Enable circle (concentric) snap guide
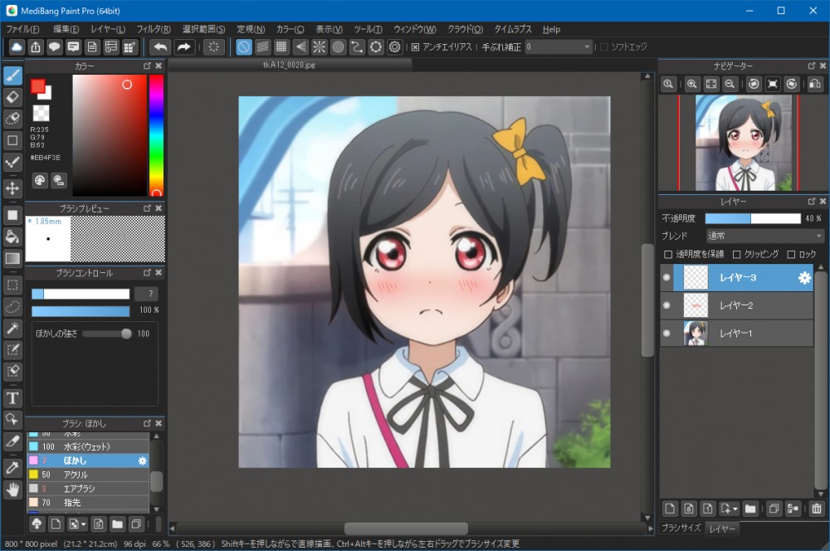 click(338, 47)
